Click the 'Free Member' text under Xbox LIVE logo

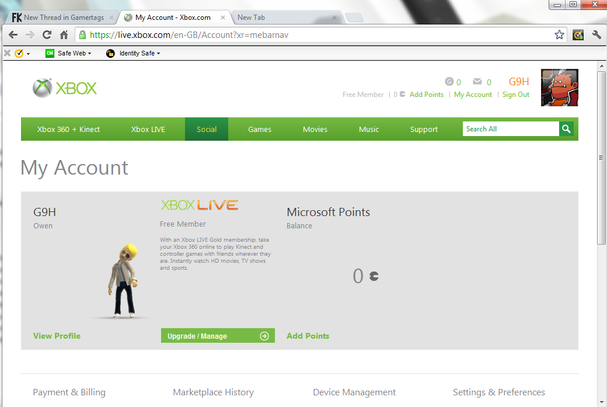coord(183,224)
